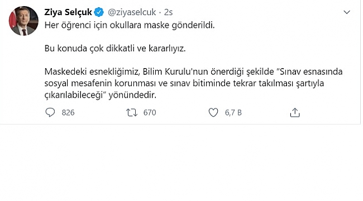This screenshot has width=363, height=201.
Task: Click the 6,7 B likes count
Action: (233, 113)
